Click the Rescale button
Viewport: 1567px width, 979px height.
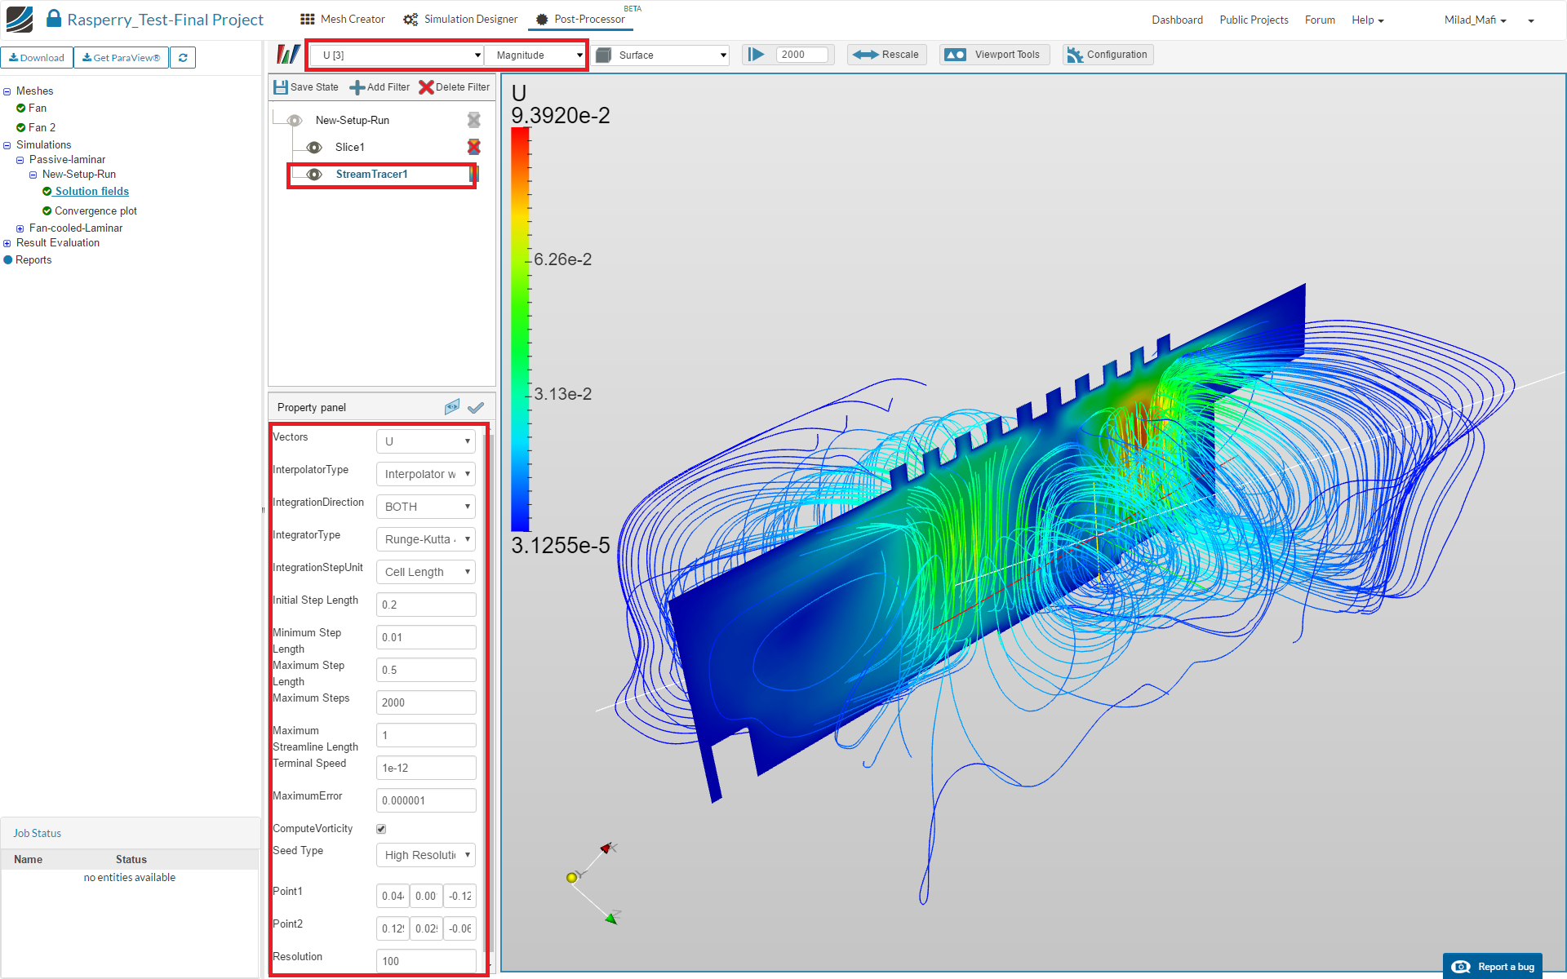pyautogui.click(x=886, y=55)
